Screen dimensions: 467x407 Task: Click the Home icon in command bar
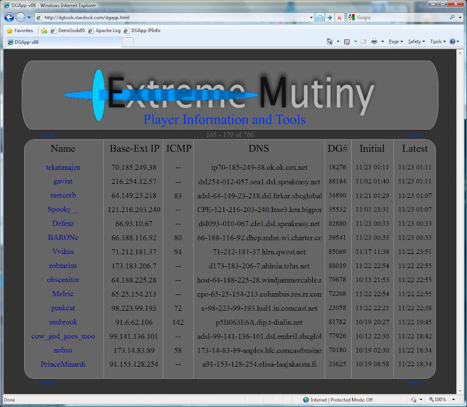(x=329, y=41)
